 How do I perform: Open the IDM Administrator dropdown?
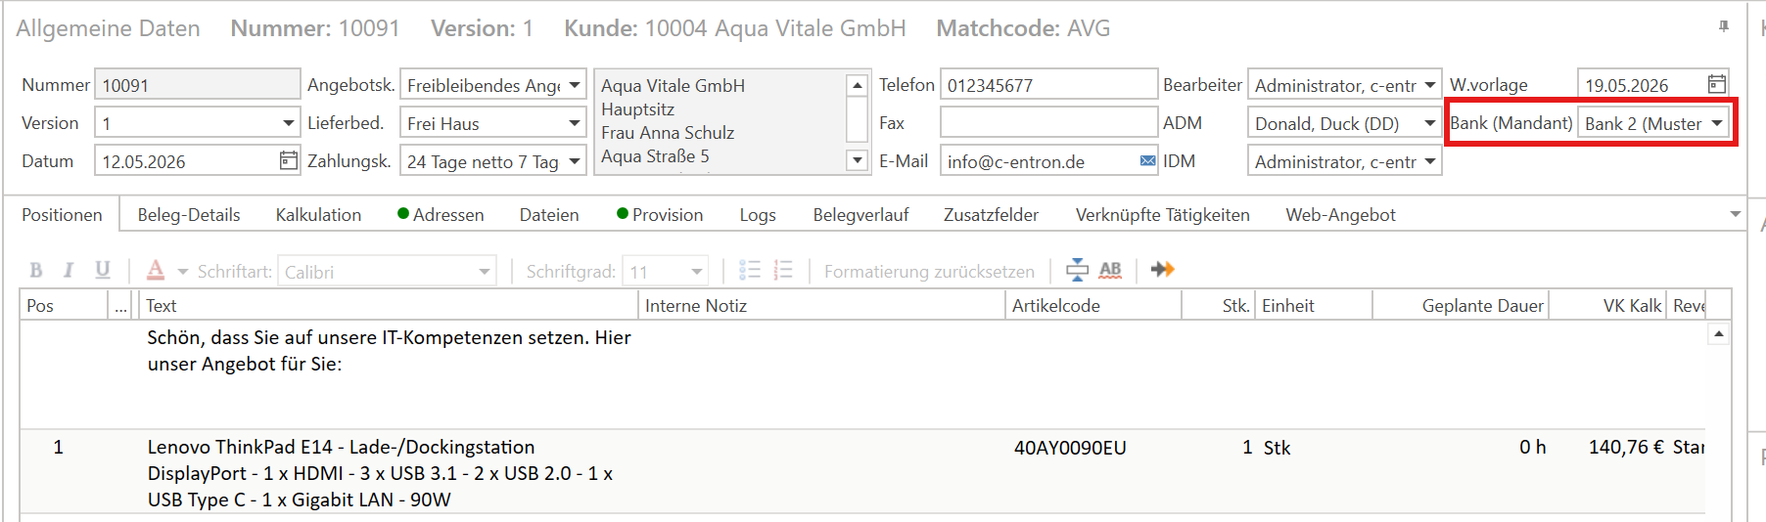click(x=1429, y=161)
